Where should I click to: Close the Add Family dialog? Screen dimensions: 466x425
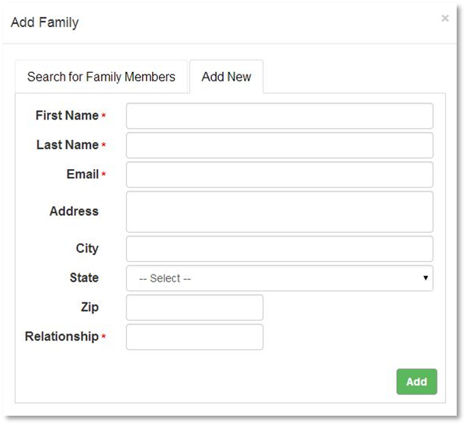click(445, 19)
